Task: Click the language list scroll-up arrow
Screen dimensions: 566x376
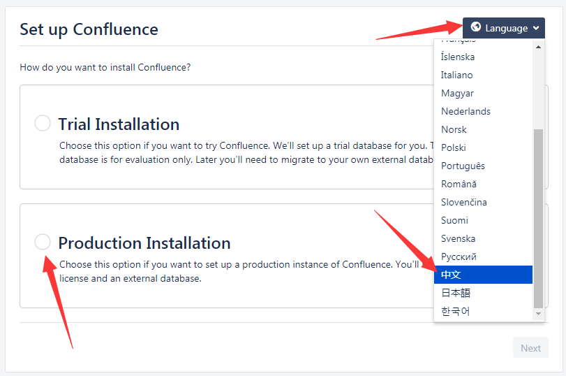Action: point(538,47)
